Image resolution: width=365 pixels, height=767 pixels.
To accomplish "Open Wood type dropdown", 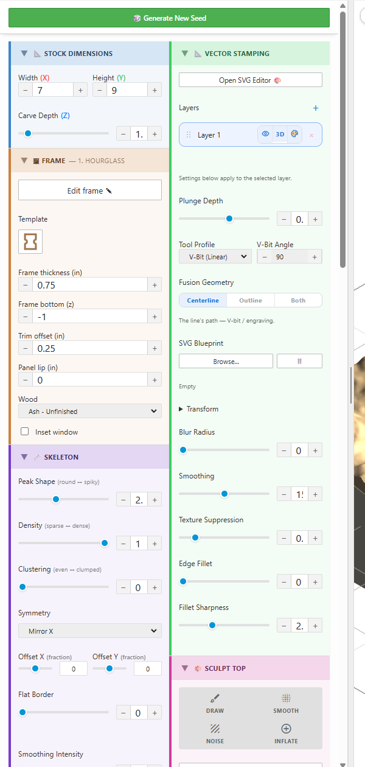I will click(x=90, y=411).
